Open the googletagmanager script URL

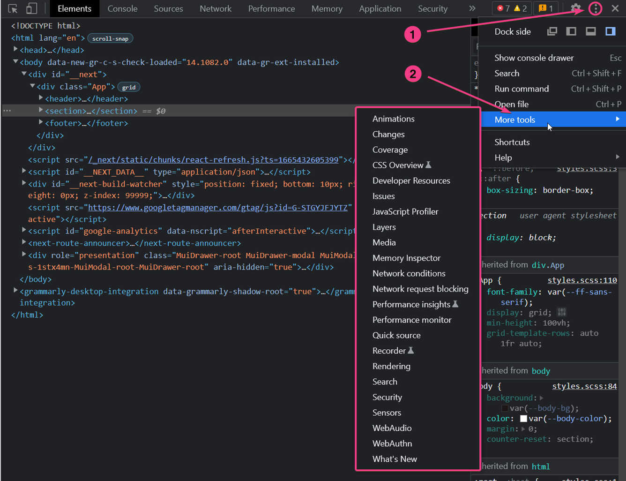218,208
